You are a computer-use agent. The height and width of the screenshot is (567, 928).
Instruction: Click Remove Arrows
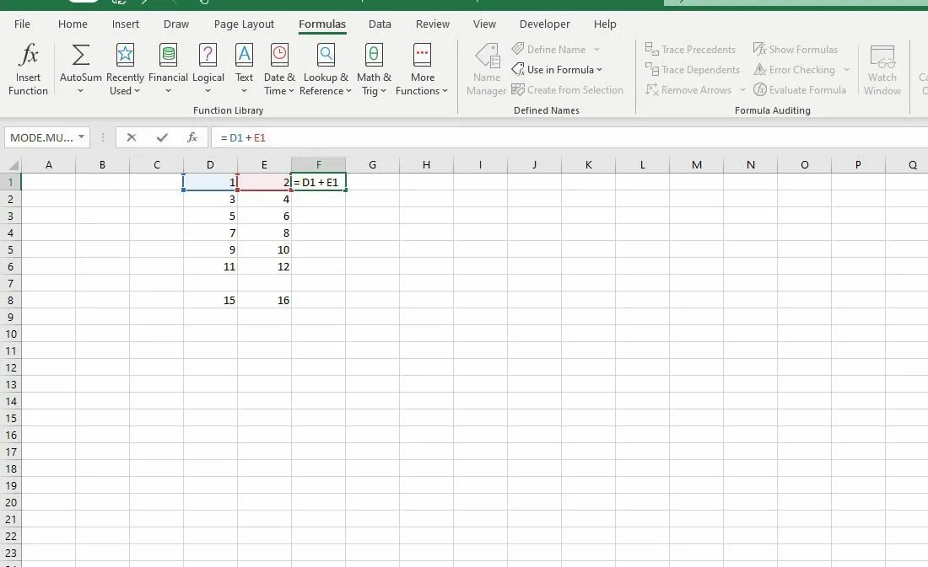click(689, 90)
